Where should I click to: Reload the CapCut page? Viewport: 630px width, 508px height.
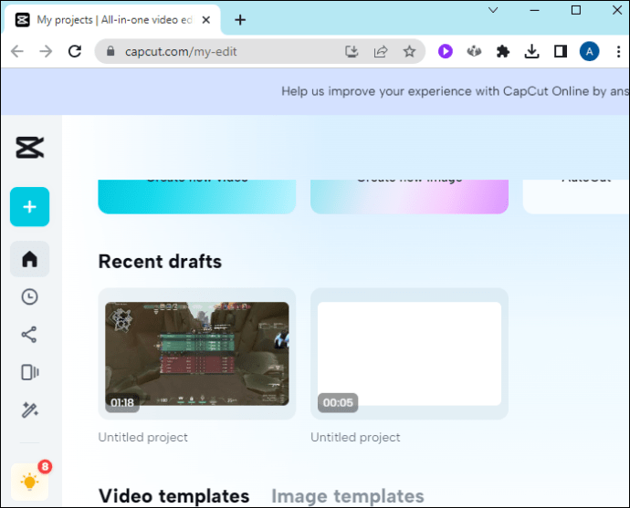point(75,51)
